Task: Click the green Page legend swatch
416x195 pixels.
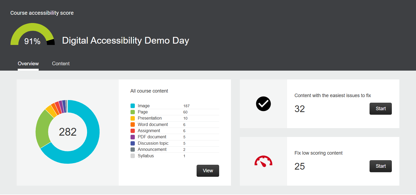Action: coord(133,112)
